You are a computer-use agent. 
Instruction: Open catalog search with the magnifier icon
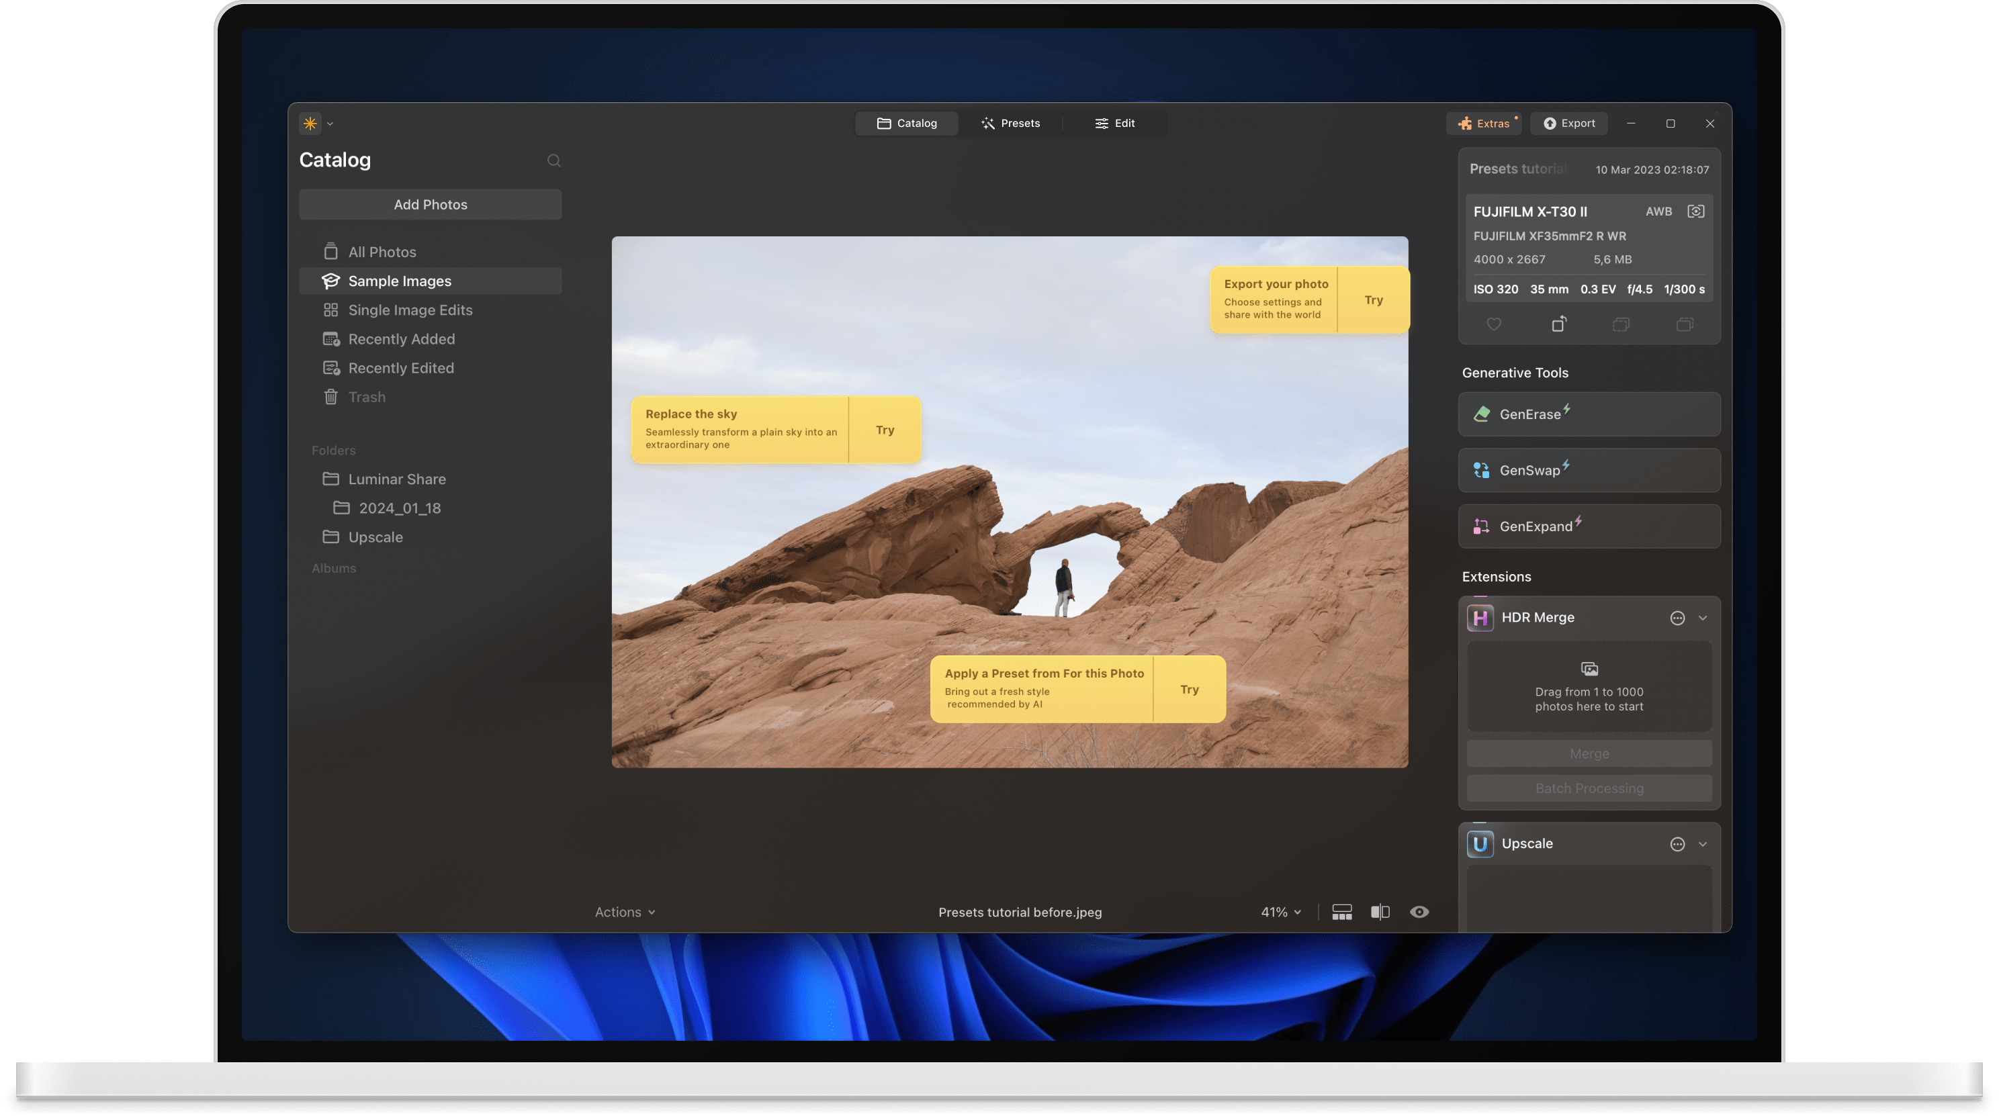click(553, 160)
